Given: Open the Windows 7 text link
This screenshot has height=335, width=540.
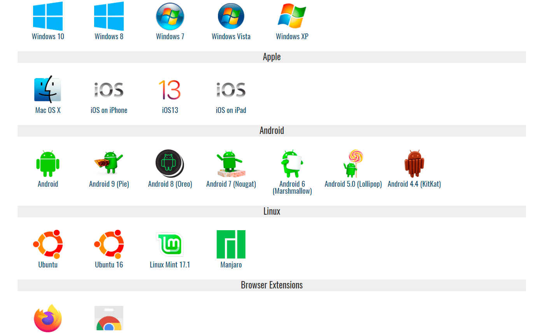Looking at the screenshot, I should [170, 36].
